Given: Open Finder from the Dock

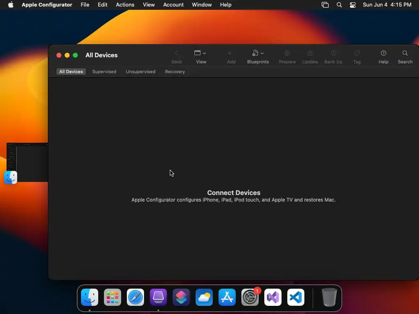Looking at the screenshot, I should pos(90,297).
